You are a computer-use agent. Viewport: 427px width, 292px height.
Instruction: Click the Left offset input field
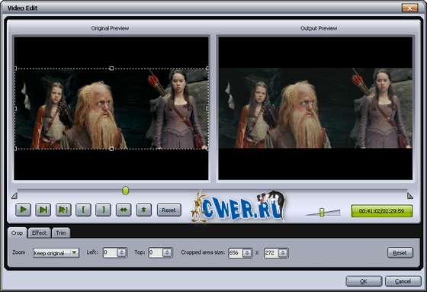click(110, 253)
